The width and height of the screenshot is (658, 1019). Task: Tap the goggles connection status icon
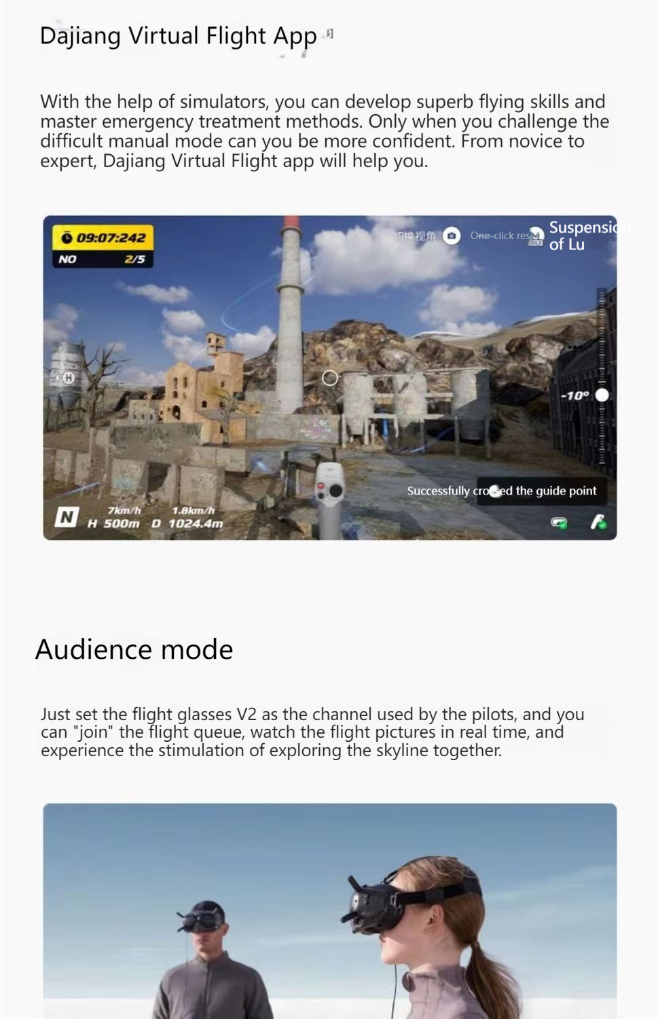559,522
